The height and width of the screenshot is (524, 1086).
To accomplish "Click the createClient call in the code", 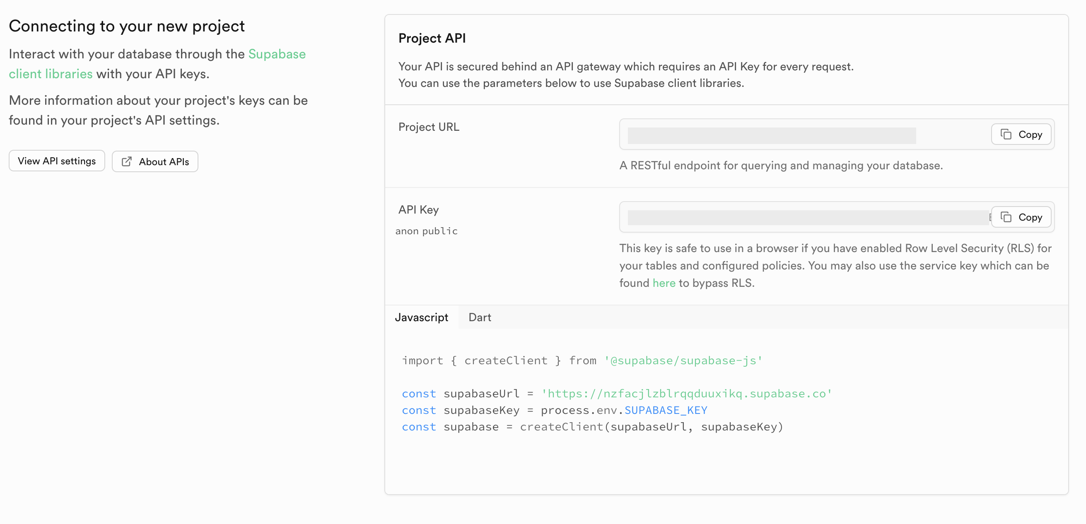I will [561, 427].
